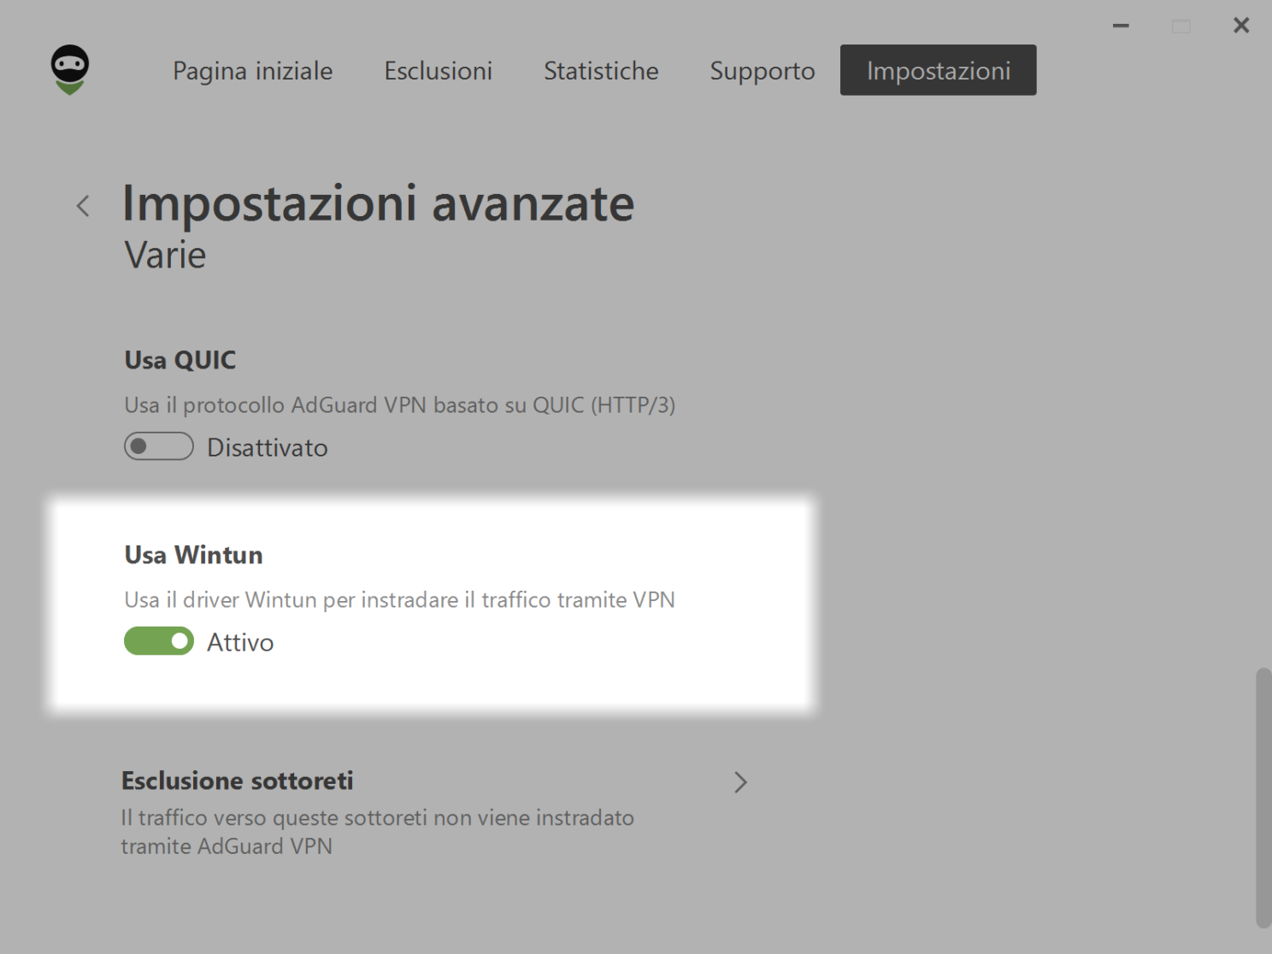Image resolution: width=1272 pixels, height=954 pixels.
Task: Select the Impostazioni tab
Action: coord(938,70)
